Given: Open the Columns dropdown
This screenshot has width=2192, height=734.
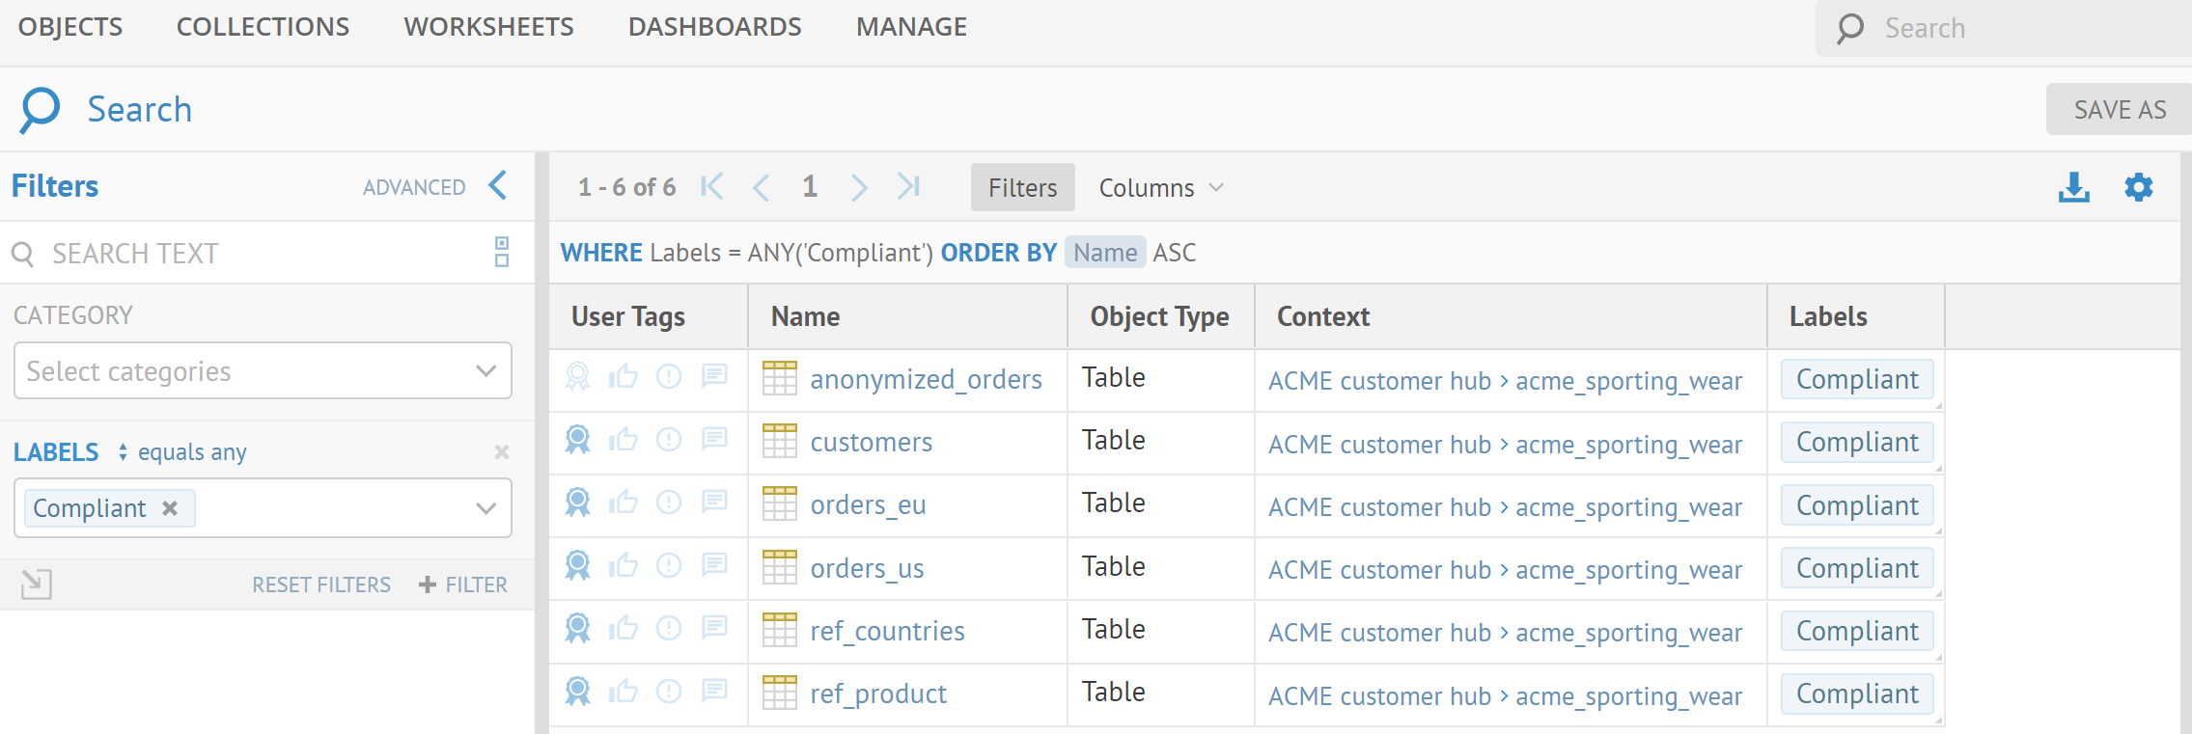Looking at the screenshot, I should [x=1160, y=188].
